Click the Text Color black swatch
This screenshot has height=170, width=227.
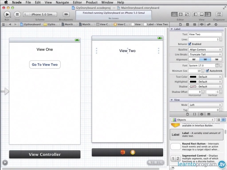pos(193,77)
